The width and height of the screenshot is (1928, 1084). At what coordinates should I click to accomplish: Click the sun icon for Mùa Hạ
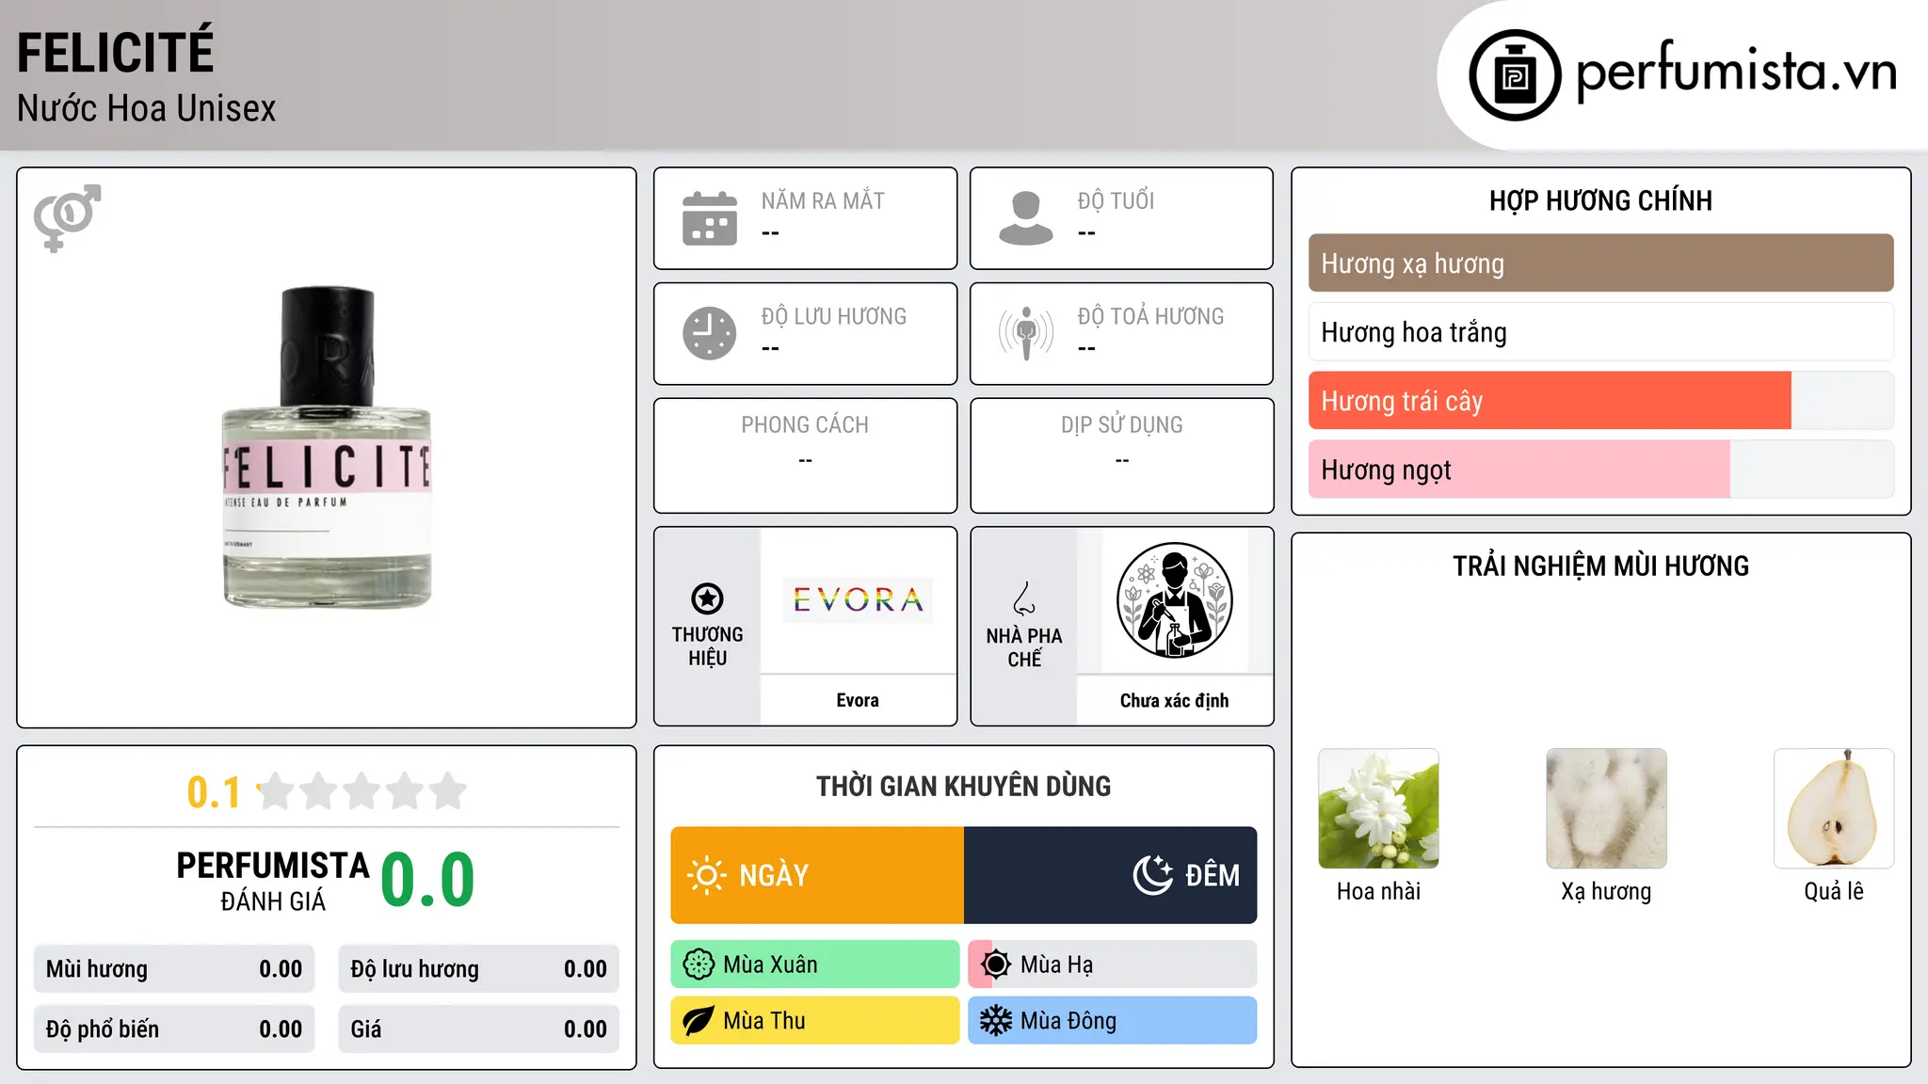coord(996,964)
